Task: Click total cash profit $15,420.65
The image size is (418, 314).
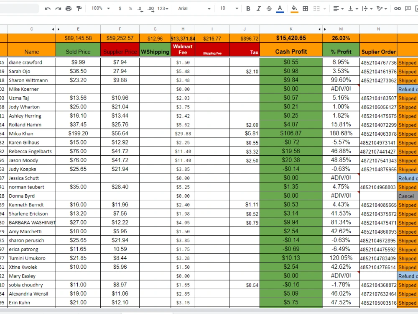Action: [x=291, y=38]
